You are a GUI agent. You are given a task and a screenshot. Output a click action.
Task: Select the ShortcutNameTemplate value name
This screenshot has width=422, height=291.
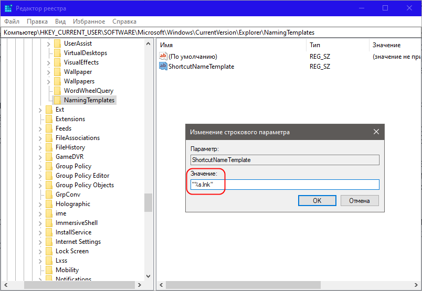(202, 67)
